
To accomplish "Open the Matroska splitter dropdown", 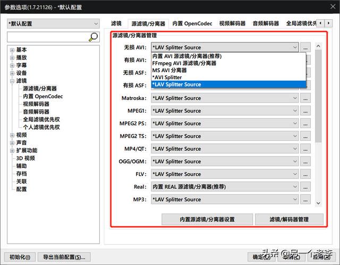I will click(225, 98).
